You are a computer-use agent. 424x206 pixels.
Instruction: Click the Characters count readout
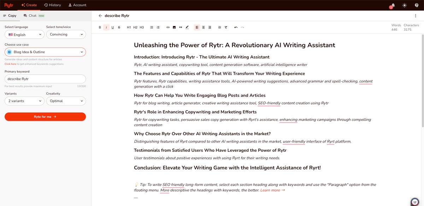point(411,27)
